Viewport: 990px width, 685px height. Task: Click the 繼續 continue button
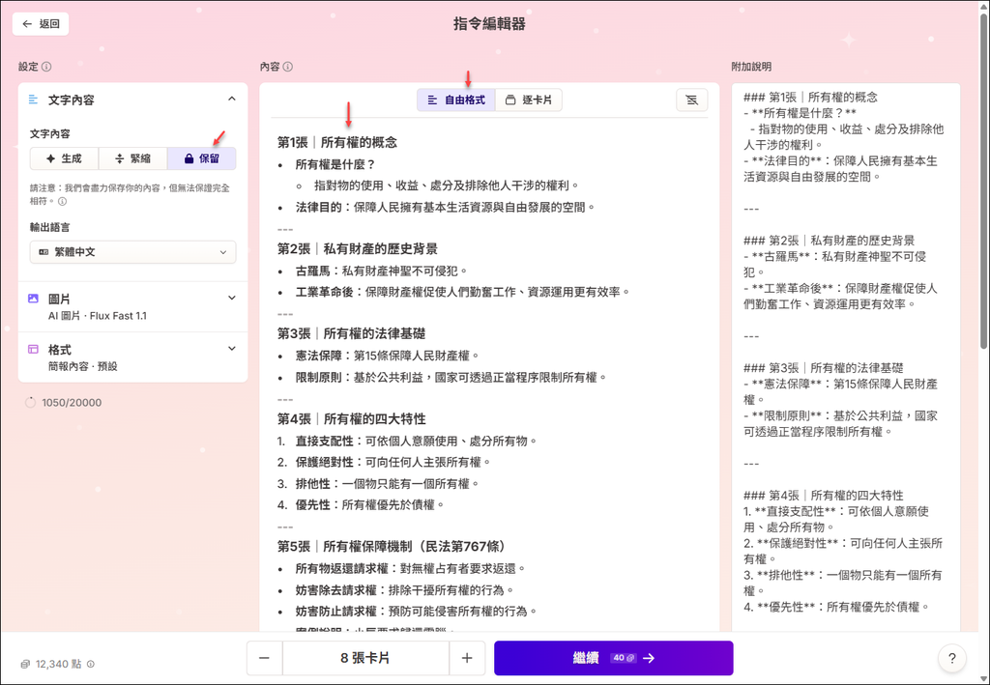[614, 658]
